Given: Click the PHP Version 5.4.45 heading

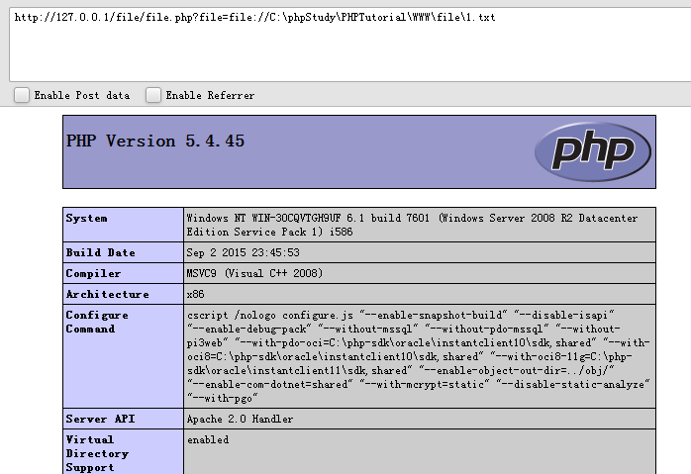Looking at the screenshot, I should tap(155, 141).
